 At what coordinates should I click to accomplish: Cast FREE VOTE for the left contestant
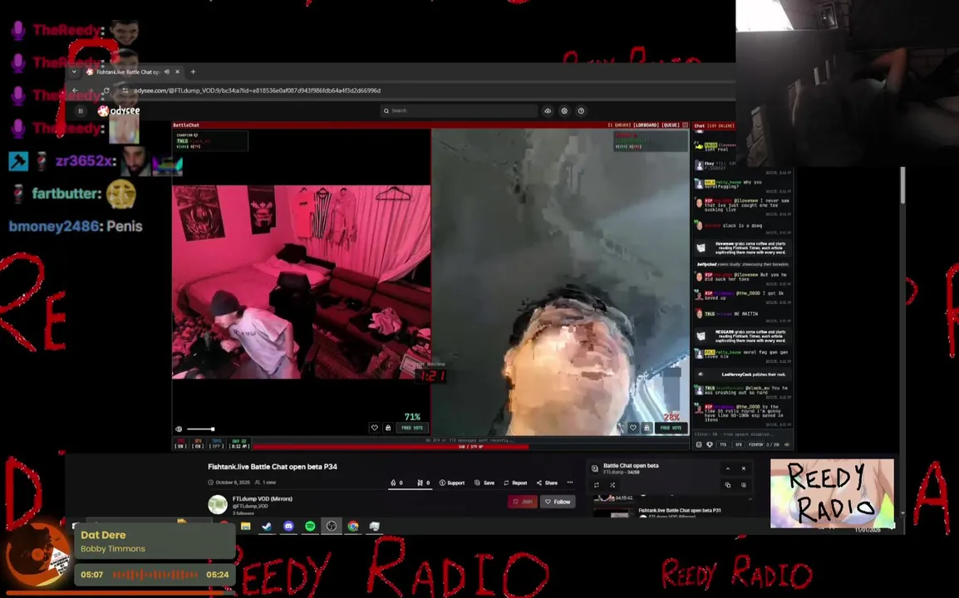pyautogui.click(x=412, y=428)
